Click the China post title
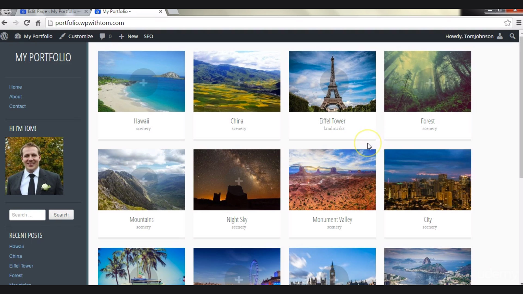Viewport: 523px width, 294px height. click(x=237, y=121)
